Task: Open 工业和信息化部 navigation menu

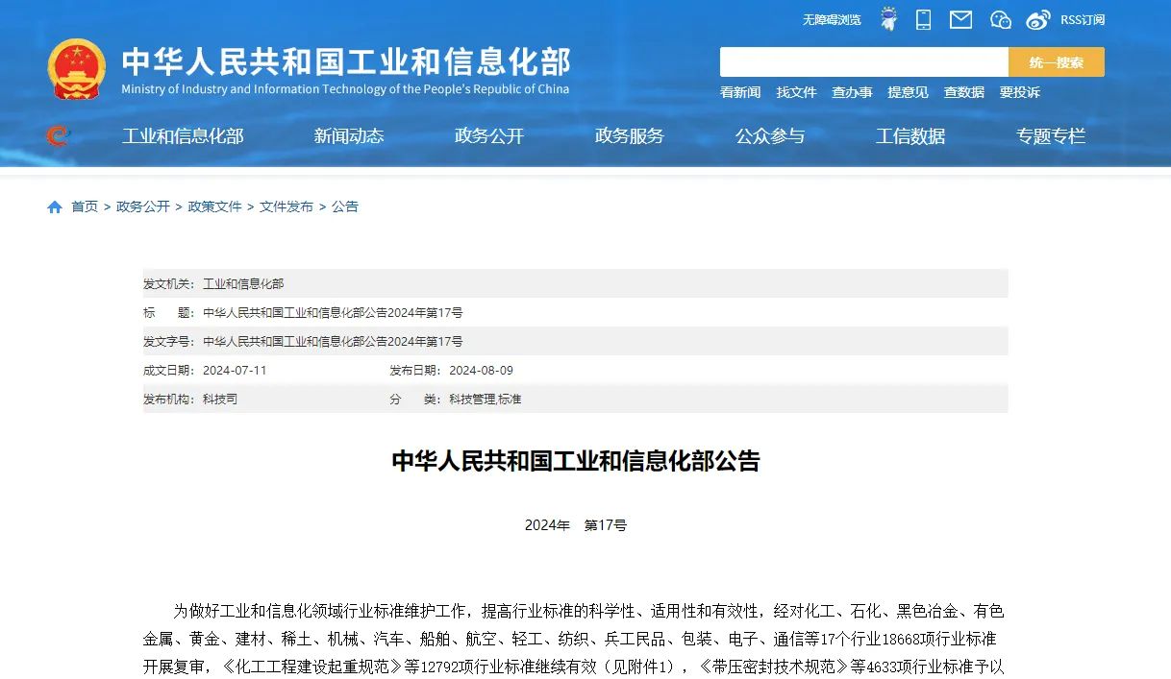Action: point(183,136)
